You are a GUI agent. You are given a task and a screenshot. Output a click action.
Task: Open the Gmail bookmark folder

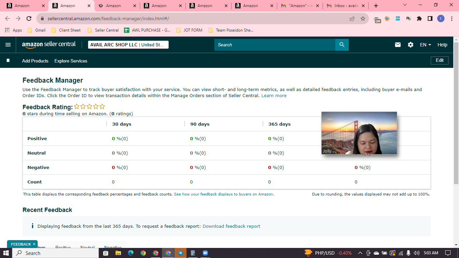[x=37, y=30]
